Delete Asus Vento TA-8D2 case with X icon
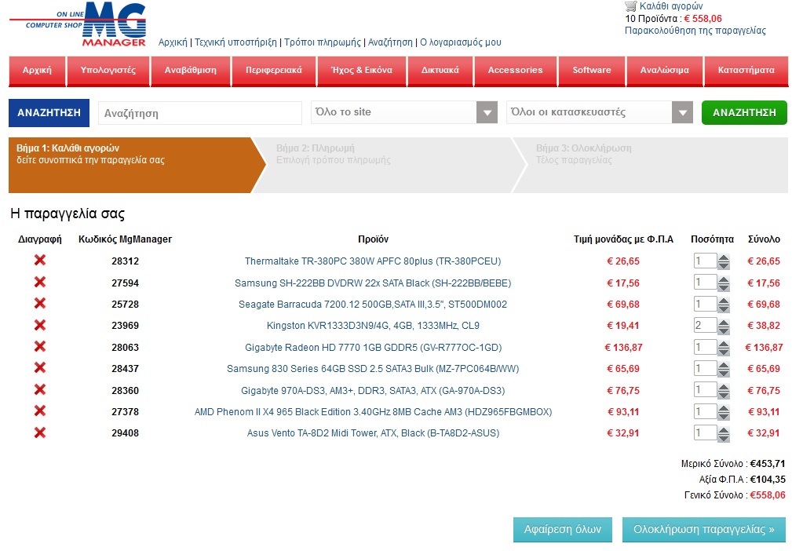 point(40,432)
